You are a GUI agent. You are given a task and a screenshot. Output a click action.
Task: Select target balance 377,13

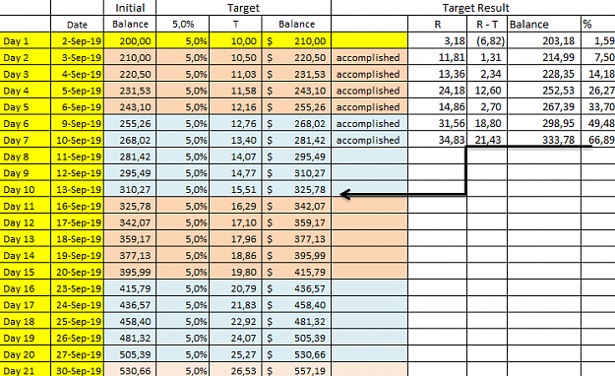click(x=296, y=238)
